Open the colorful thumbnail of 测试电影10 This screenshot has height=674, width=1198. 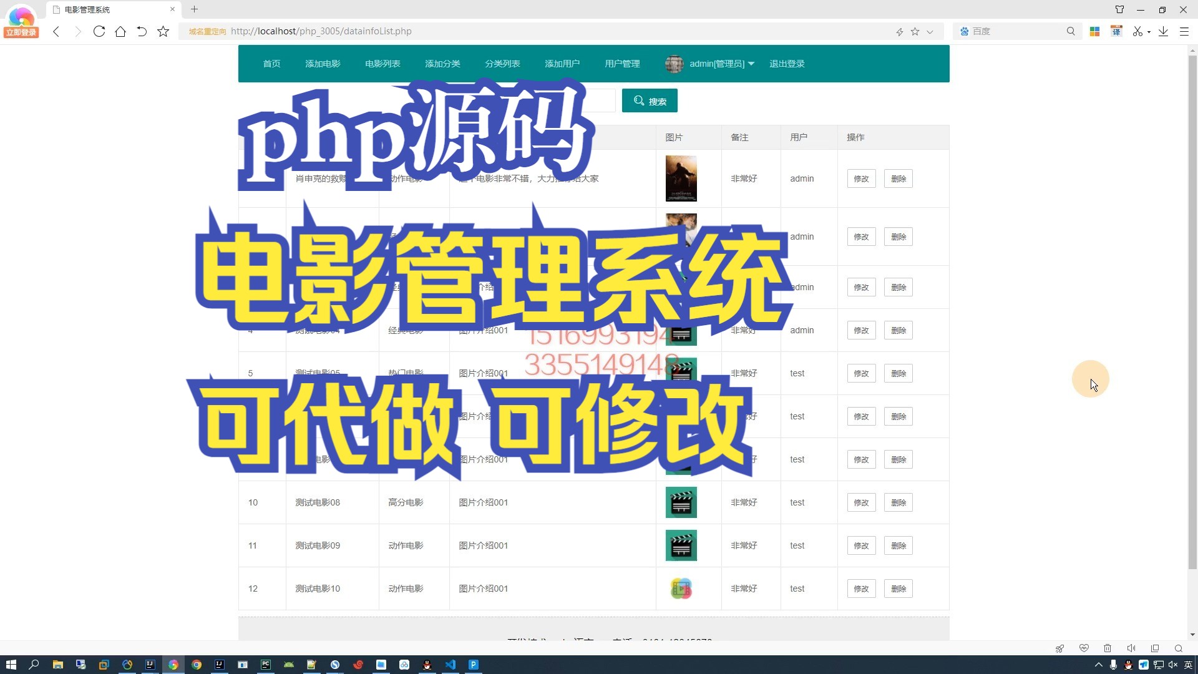tap(681, 589)
